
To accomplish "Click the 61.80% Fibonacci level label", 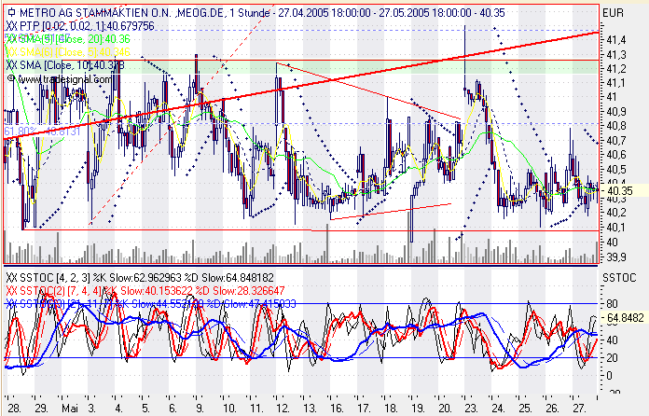I will tap(42, 132).
